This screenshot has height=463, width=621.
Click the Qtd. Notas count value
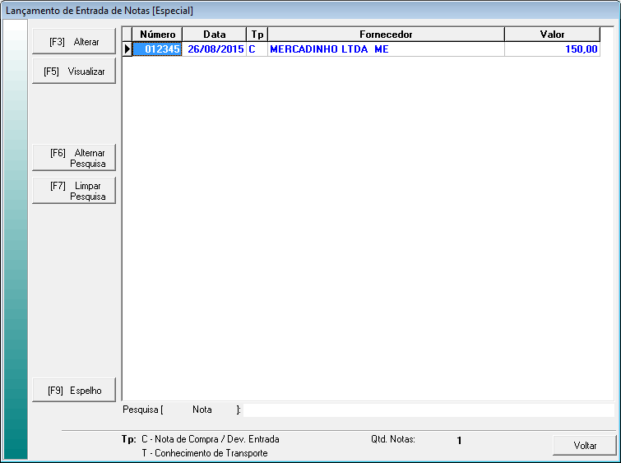click(459, 440)
